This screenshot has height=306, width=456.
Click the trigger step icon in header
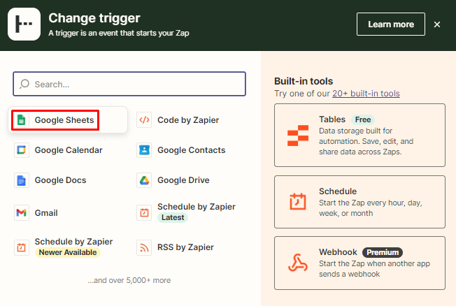pyautogui.click(x=24, y=24)
